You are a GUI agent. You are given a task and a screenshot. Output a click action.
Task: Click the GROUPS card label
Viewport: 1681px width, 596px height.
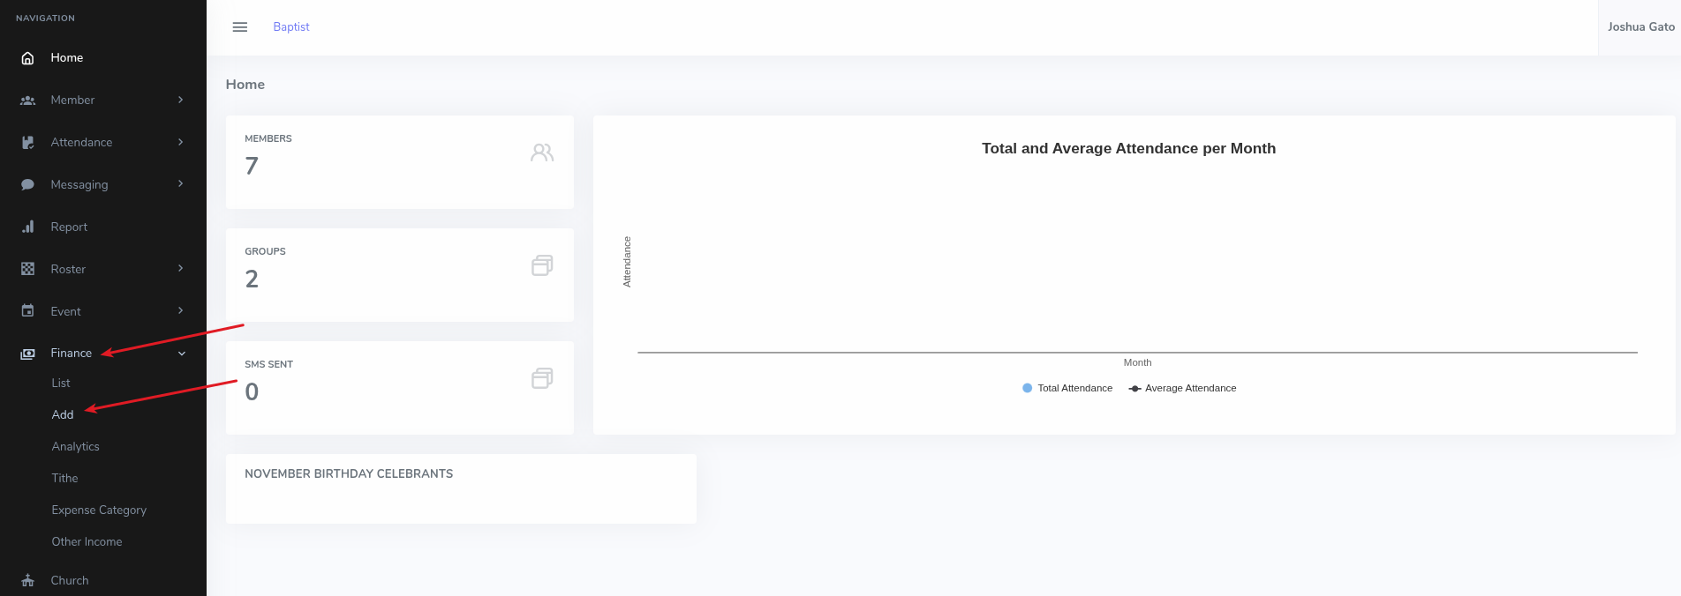click(265, 252)
